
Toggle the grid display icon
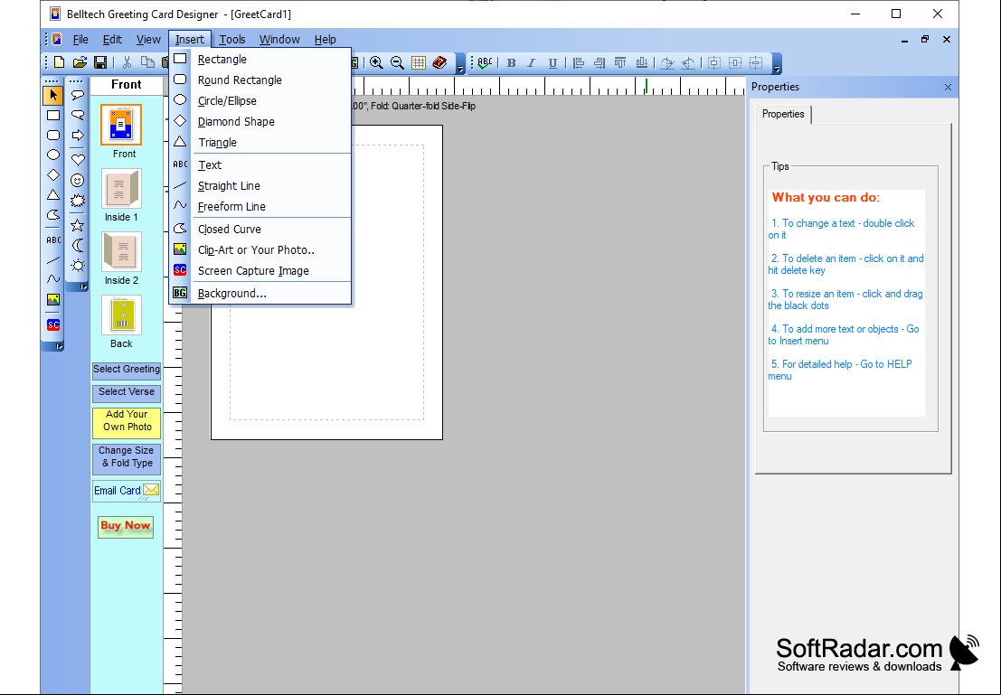(x=419, y=62)
